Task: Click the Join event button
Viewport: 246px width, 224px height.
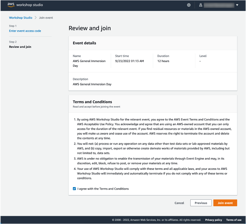Action: [225, 203]
